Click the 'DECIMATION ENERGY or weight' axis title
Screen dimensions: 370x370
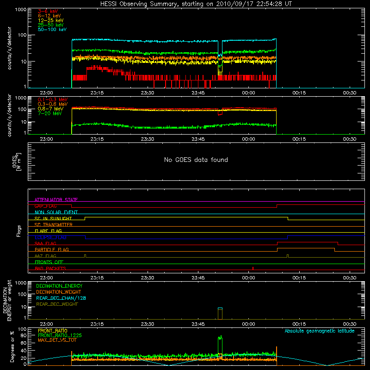tap(7, 300)
